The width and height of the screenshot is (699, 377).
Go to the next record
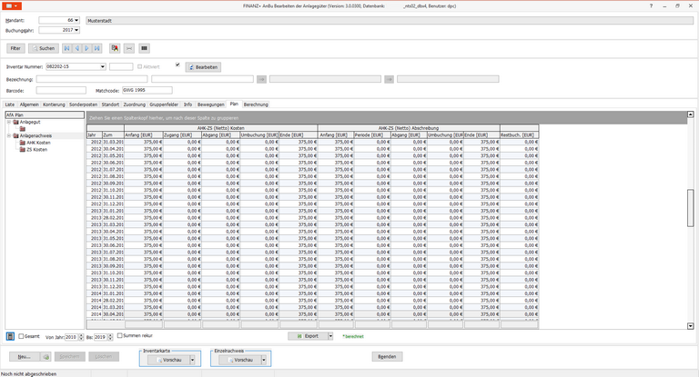click(x=87, y=48)
